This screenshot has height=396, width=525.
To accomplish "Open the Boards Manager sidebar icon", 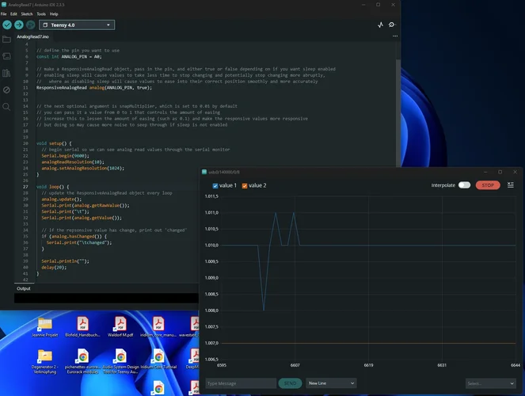I will pos(7,55).
